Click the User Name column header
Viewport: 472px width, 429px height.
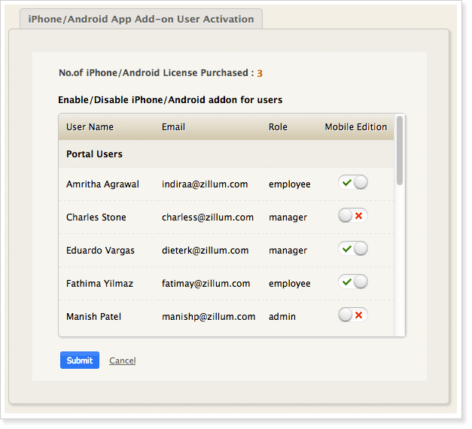click(90, 127)
